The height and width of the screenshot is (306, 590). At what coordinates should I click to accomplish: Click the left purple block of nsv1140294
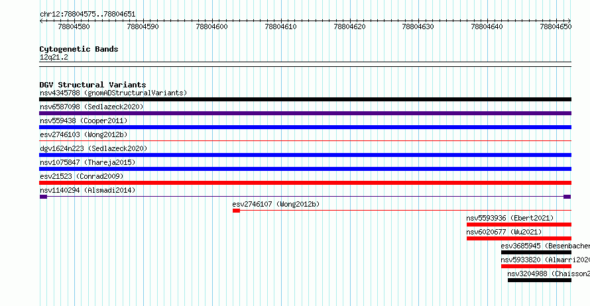pyautogui.click(x=43, y=197)
